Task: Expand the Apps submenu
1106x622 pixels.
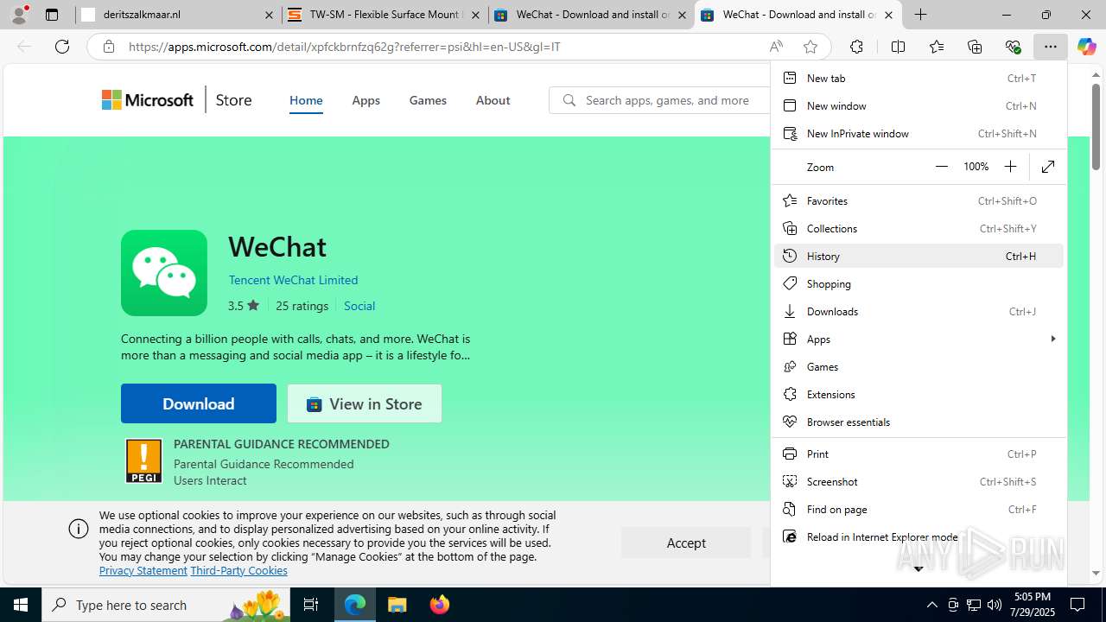Action: [918, 339]
